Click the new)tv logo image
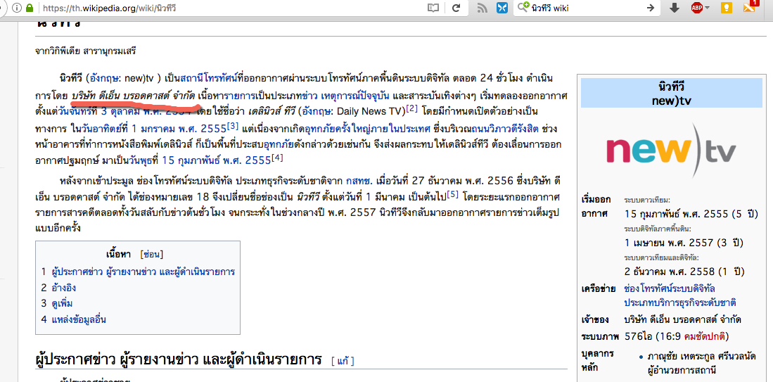This screenshot has height=382, width=773. (x=671, y=151)
